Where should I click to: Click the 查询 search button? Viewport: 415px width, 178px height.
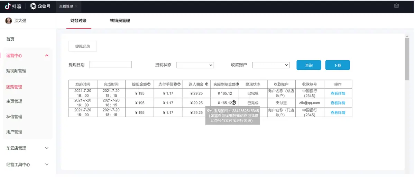(309, 65)
